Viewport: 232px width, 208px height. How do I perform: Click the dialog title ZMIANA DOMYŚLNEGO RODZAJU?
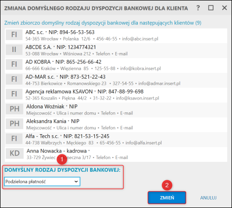96,8
